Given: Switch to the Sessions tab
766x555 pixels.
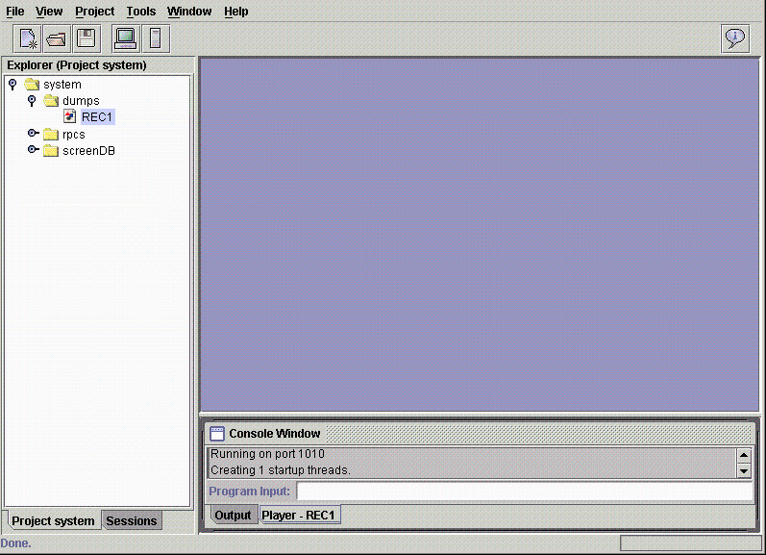Looking at the screenshot, I should click(132, 520).
